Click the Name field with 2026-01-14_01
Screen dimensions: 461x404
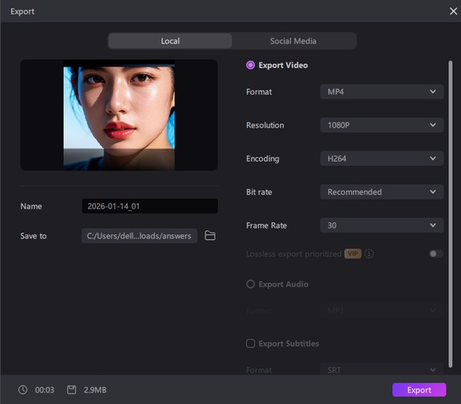tap(150, 206)
